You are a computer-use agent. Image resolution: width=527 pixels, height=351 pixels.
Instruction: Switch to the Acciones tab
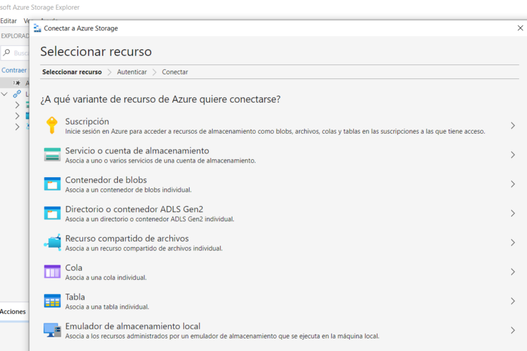click(x=13, y=311)
